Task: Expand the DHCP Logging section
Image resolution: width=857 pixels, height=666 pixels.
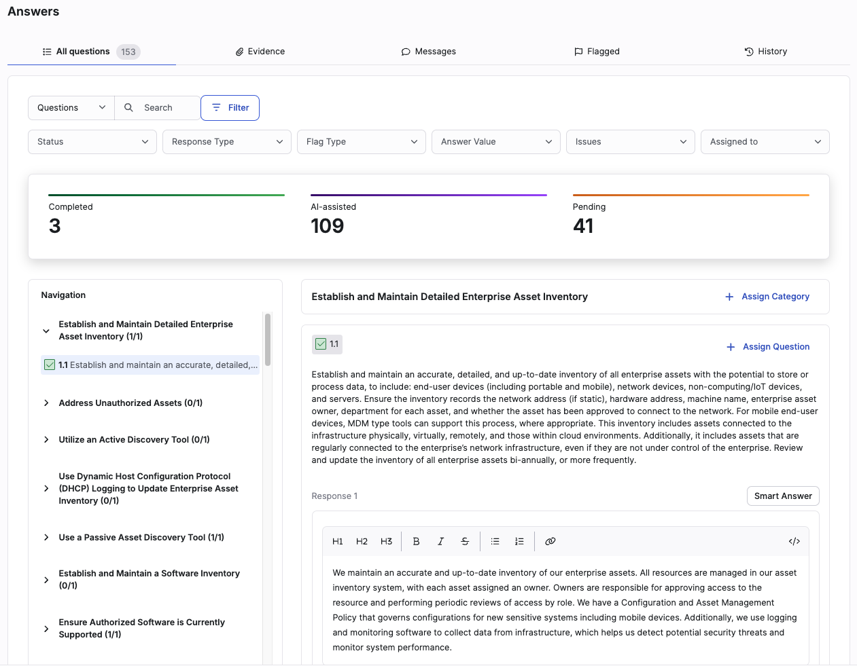Action: (46, 489)
